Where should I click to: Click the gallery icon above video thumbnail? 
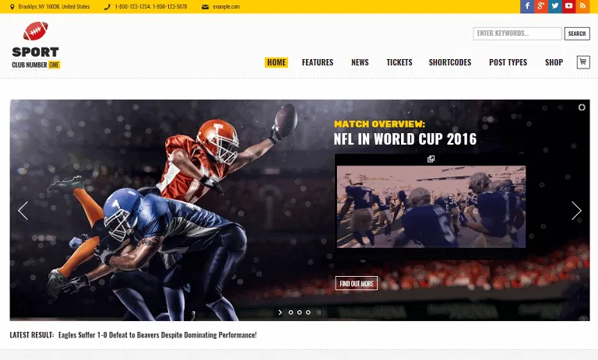click(x=431, y=159)
